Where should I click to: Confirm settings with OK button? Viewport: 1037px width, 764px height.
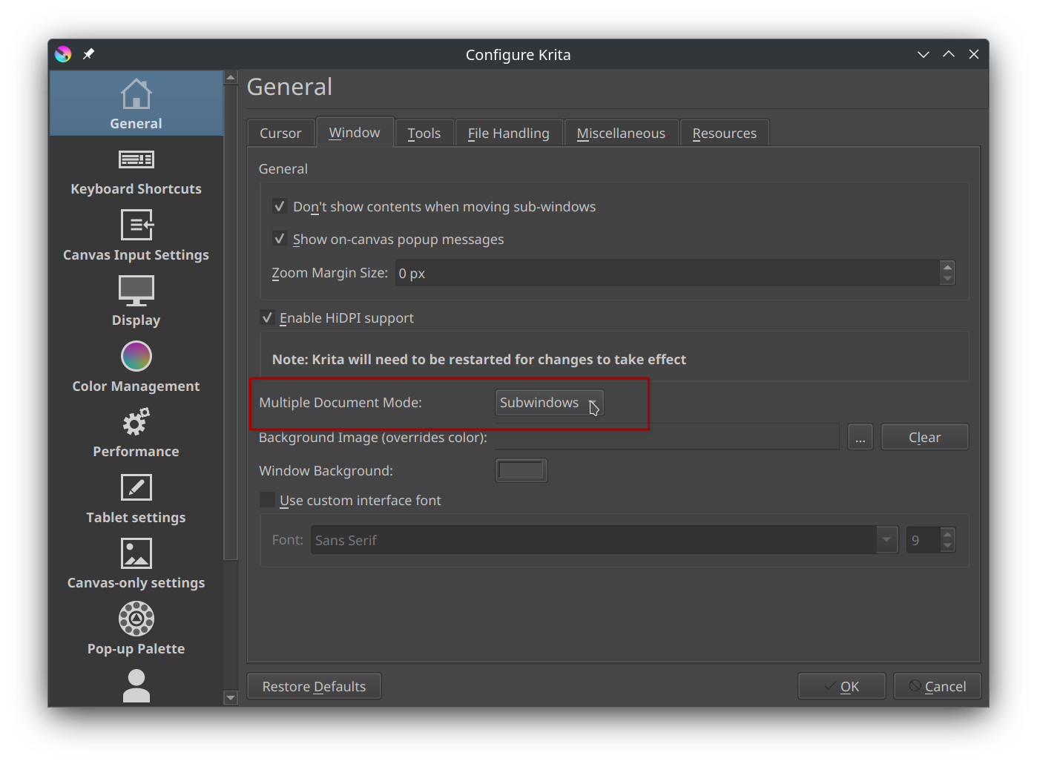coord(842,686)
